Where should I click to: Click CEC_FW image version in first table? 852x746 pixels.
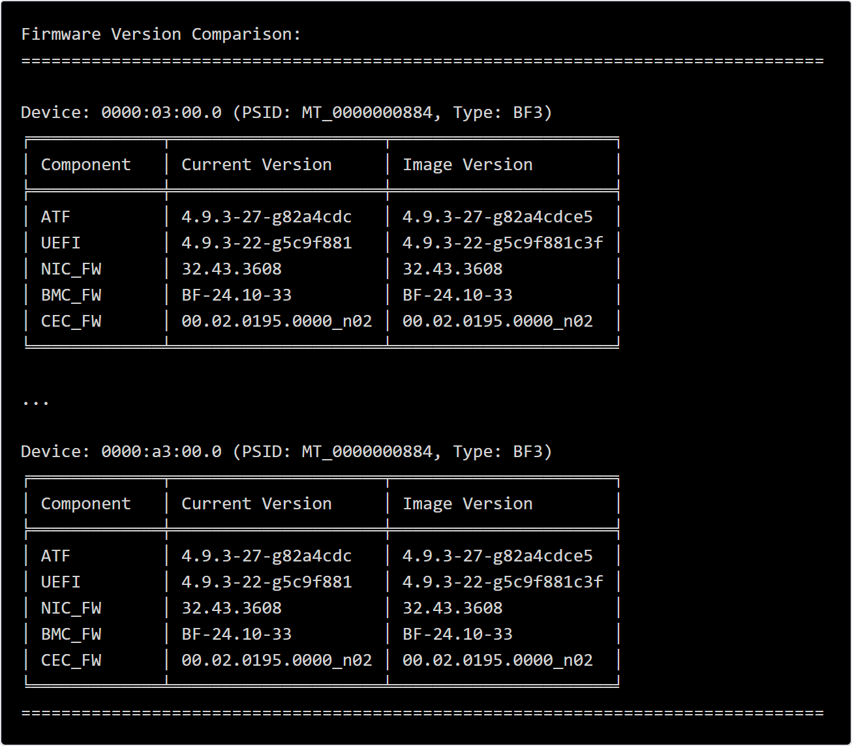[497, 321]
